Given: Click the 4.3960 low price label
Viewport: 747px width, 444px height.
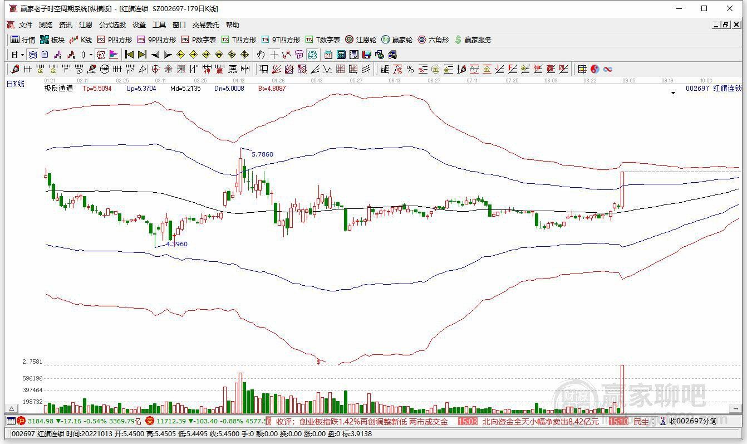Looking at the screenshot, I should pyautogui.click(x=176, y=244).
